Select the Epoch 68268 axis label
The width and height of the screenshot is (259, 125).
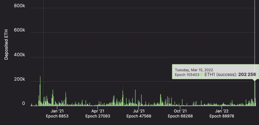pyautogui.click(x=180, y=116)
